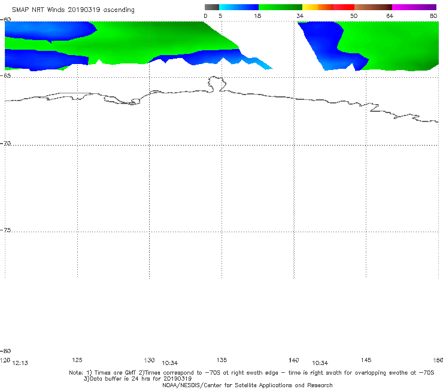Select the latitude label "-75"
The image size is (443, 389).
tap(5, 230)
